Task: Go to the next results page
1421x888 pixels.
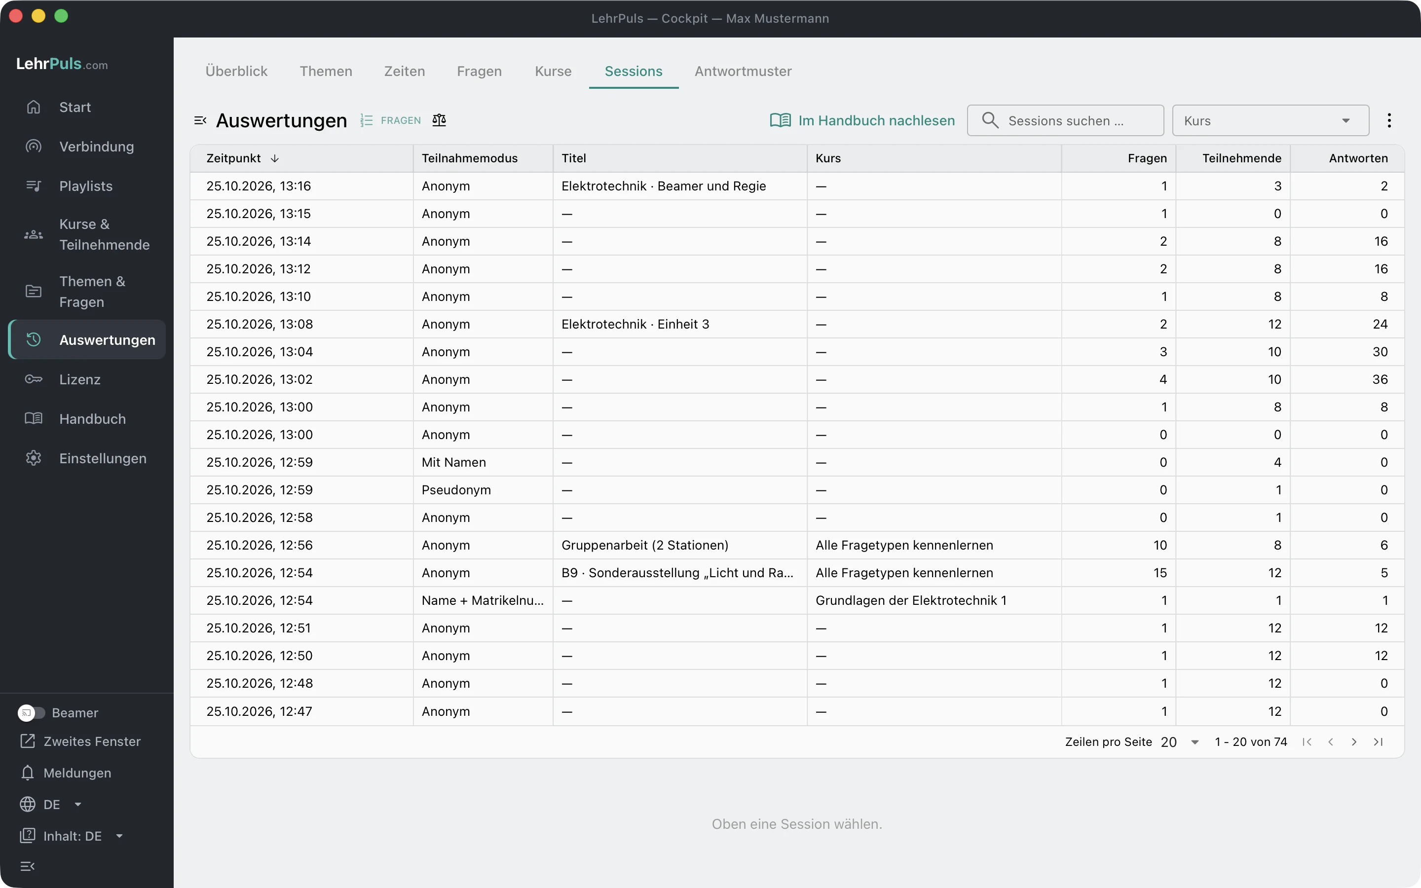Action: (1354, 742)
